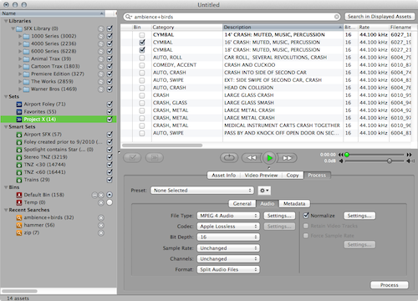Viewport: 418px width, 301px height.
Task: Remove the hammer recent search
Action: pyautogui.click(x=101, y=225)
